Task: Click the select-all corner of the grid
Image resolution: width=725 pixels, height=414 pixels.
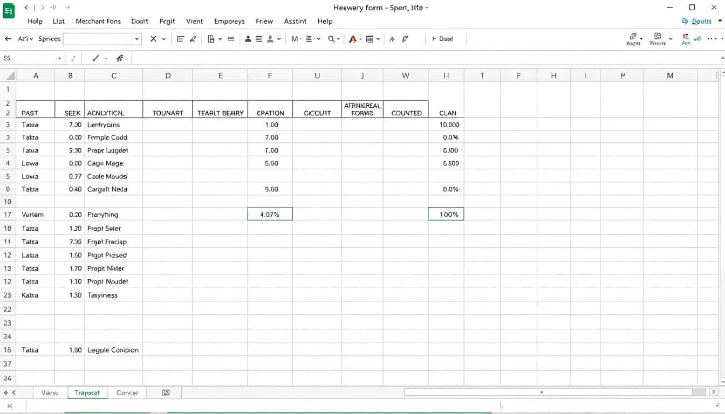Action: click(8, 75)
